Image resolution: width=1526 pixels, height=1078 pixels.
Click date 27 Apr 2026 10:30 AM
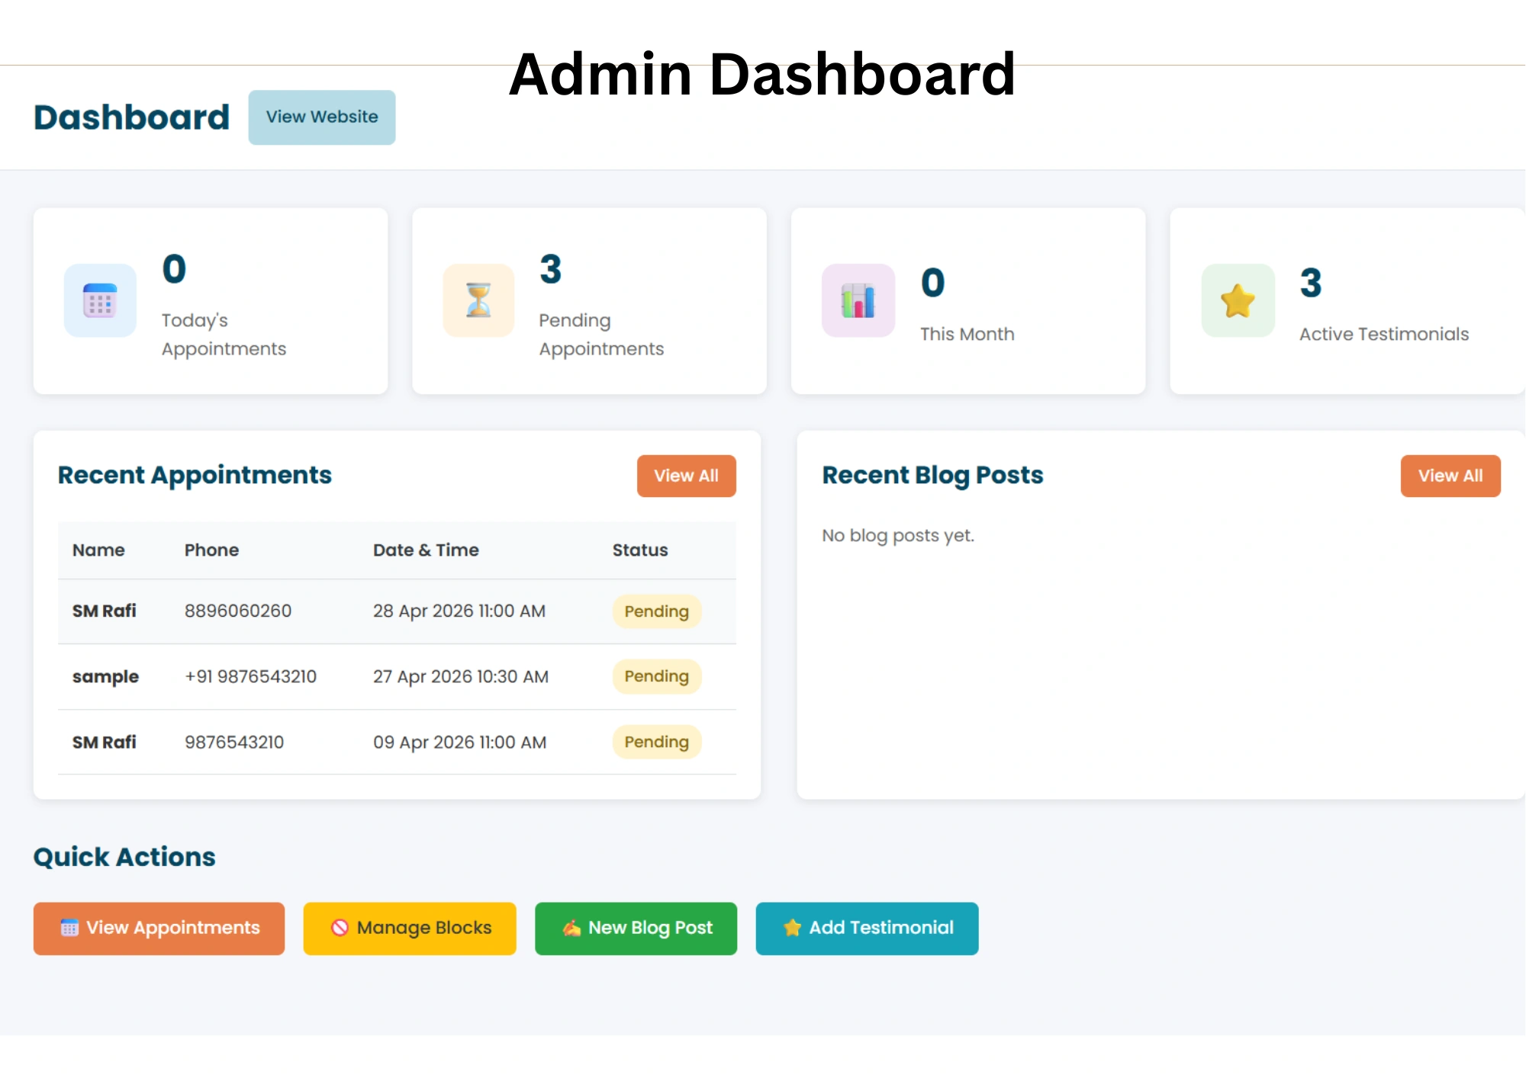pyautogui.click(x=461, y=676)
